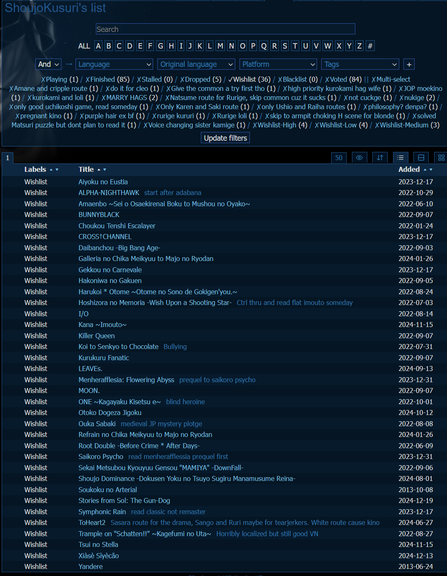Open Killer Queen entry

97,336
